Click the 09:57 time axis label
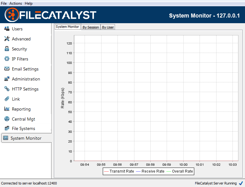Image resolution: width=245 pixels, height=187 pixels. point(134,164)
